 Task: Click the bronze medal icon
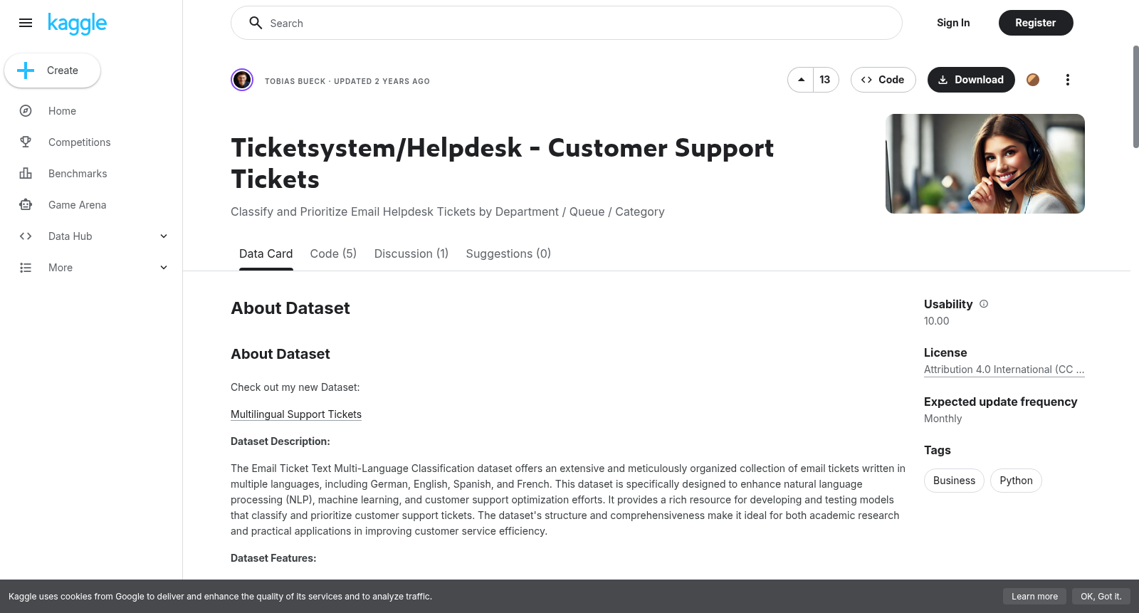pyautogui.click(x=1033, y=80)
